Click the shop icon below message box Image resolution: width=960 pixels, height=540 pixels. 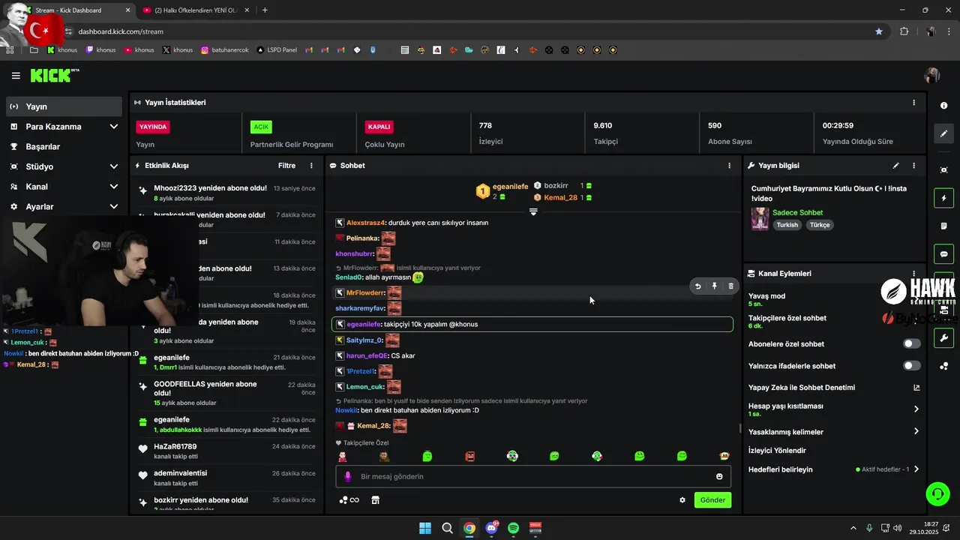376,500
